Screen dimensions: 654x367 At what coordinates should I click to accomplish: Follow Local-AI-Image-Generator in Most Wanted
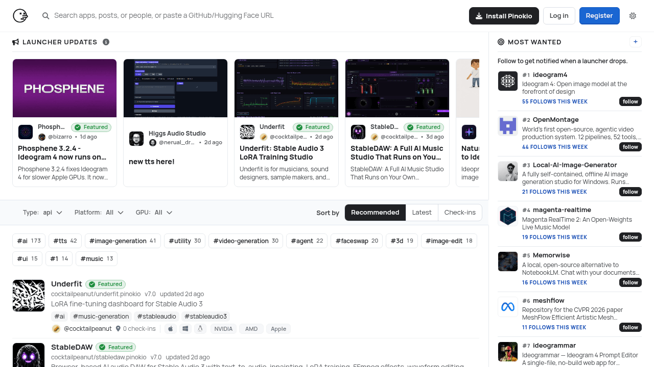[x=630, y=192]
